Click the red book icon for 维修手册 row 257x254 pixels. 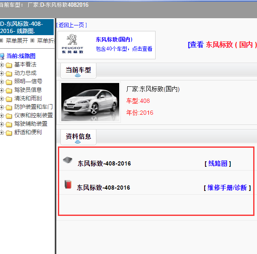pos(68,184)
